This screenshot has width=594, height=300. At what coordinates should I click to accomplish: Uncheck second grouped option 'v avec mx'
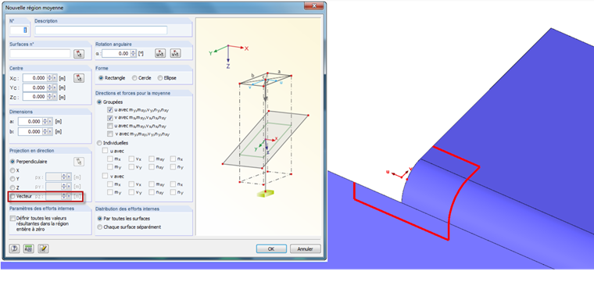(110, 118)
